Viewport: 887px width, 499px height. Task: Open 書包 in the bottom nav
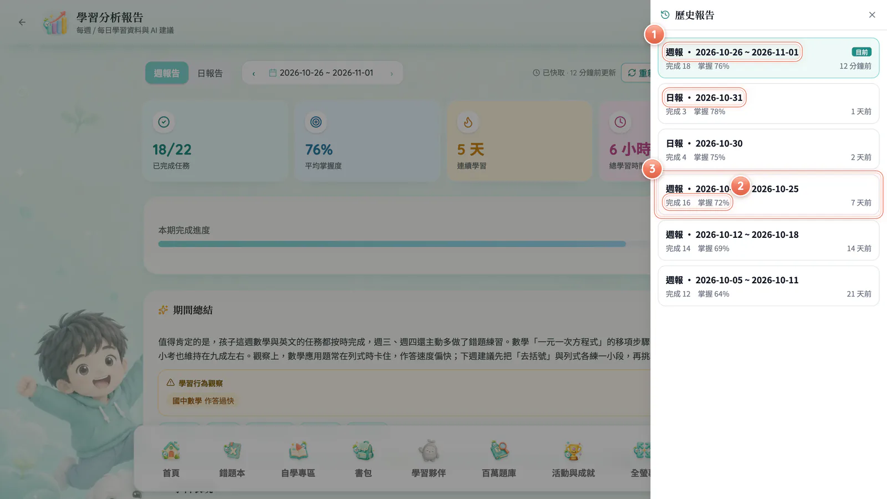coord(363,459)
